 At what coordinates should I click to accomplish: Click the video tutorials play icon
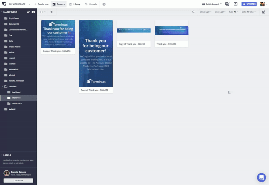tap(236, 4)
